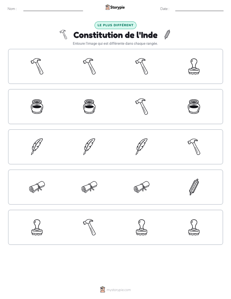The height and width of the screenshot is (299, 231).
Task: Click the hammer in the feather row
Action: (x=194, y=147)
